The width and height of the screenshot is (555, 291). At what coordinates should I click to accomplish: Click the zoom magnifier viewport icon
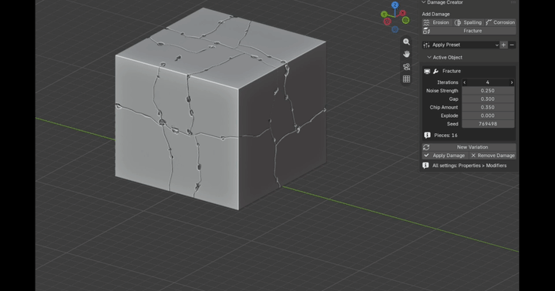pos(406,42)
